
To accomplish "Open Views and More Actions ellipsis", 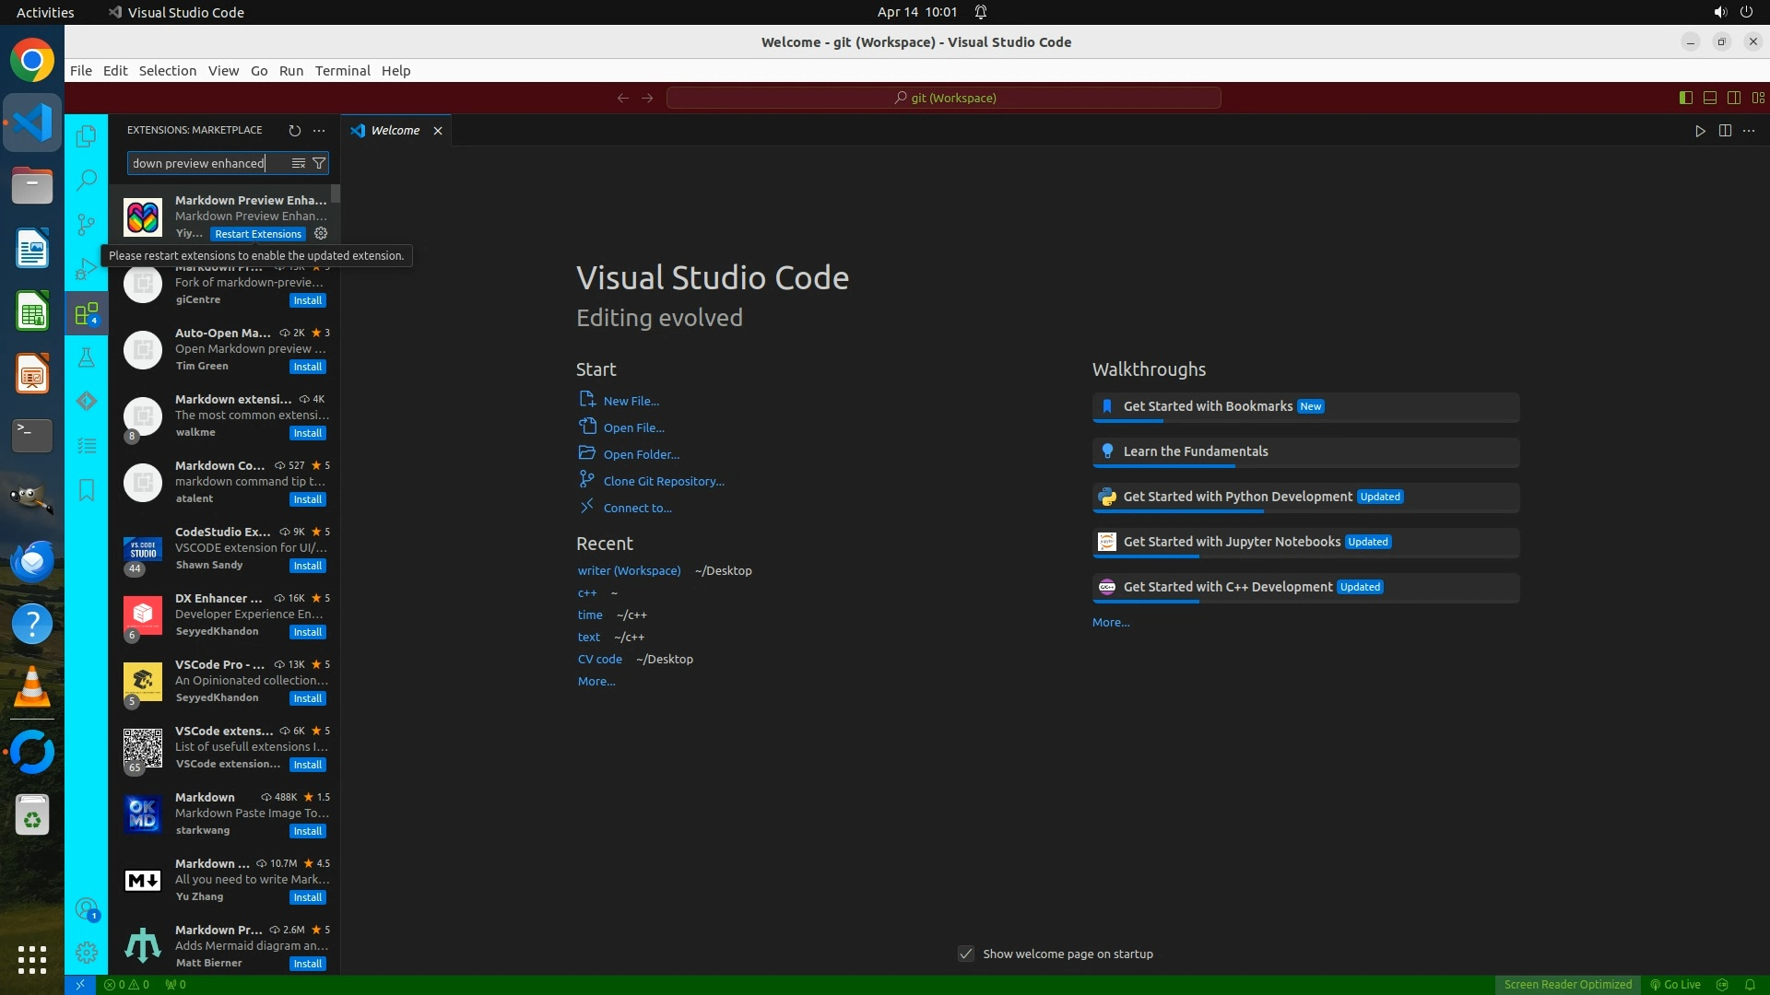I will tap(319, 131).
